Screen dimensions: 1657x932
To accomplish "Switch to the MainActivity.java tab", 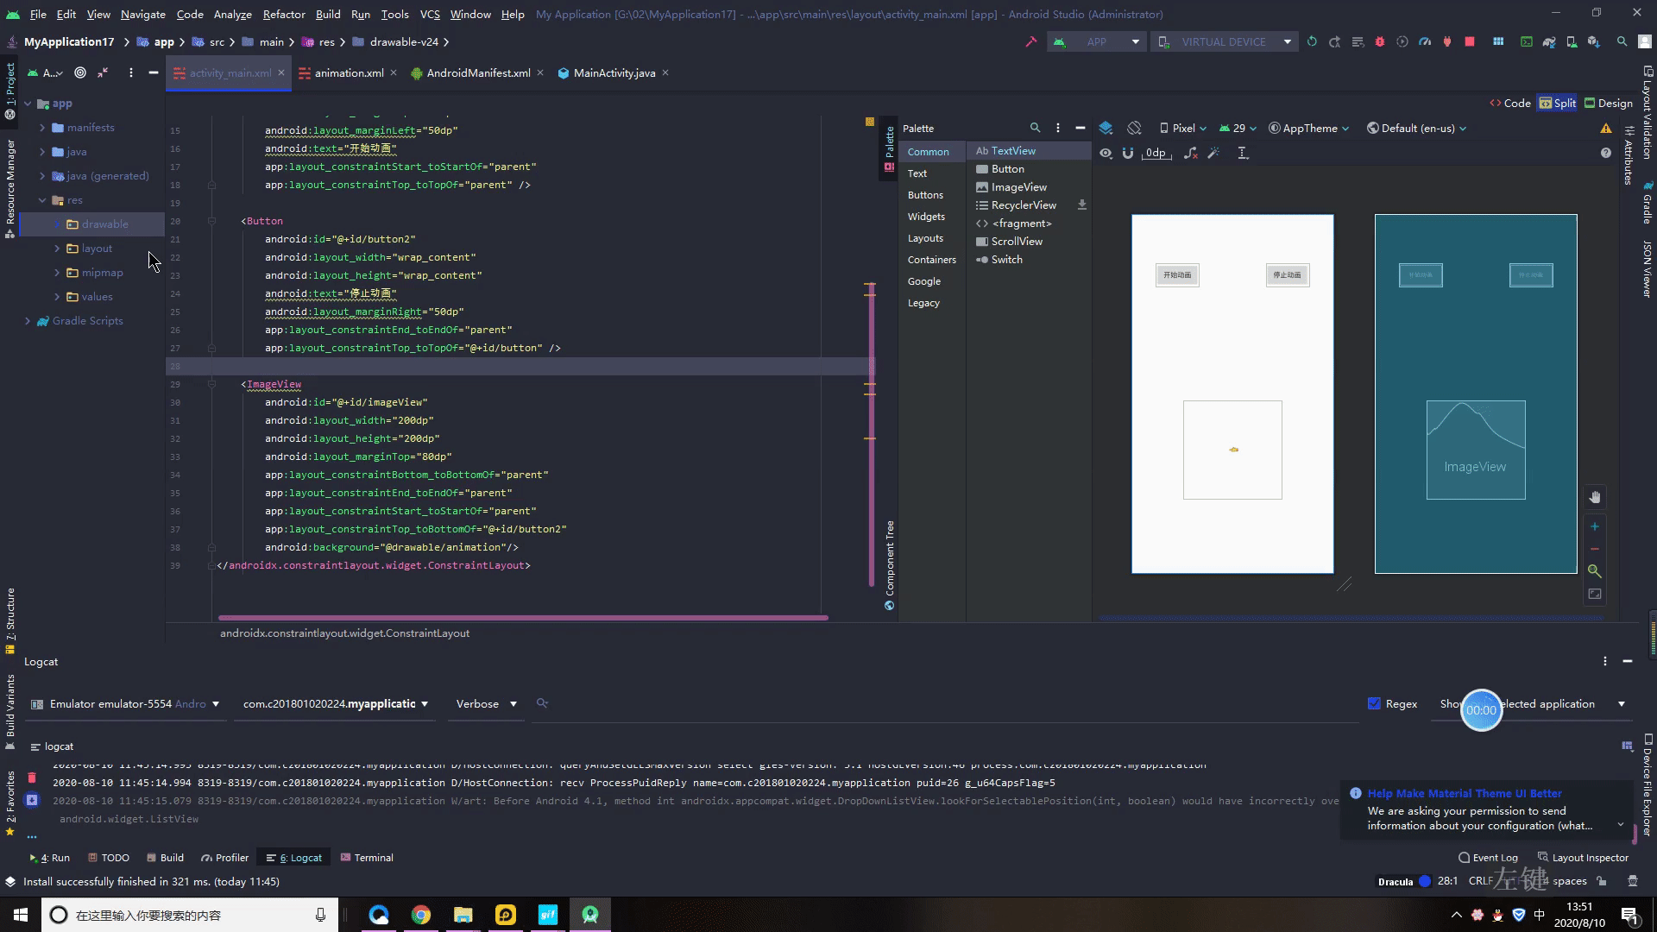I will point(614,73).
